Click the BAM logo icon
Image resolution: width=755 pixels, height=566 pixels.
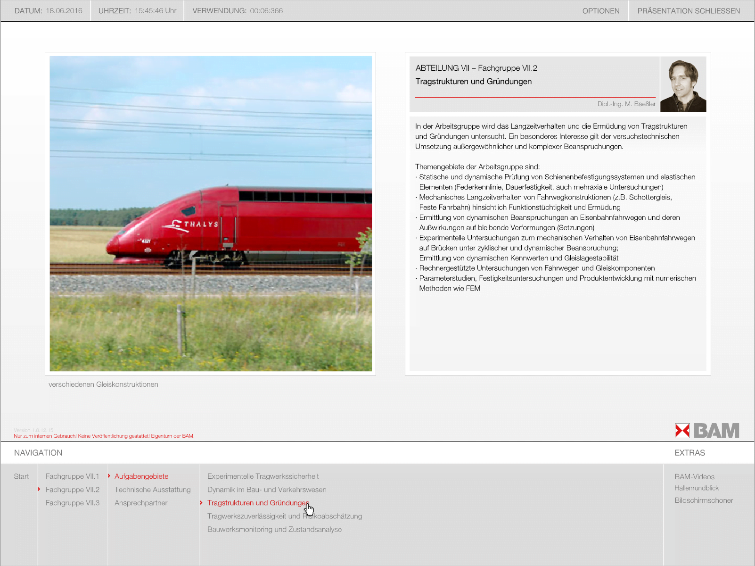[706, 431]
